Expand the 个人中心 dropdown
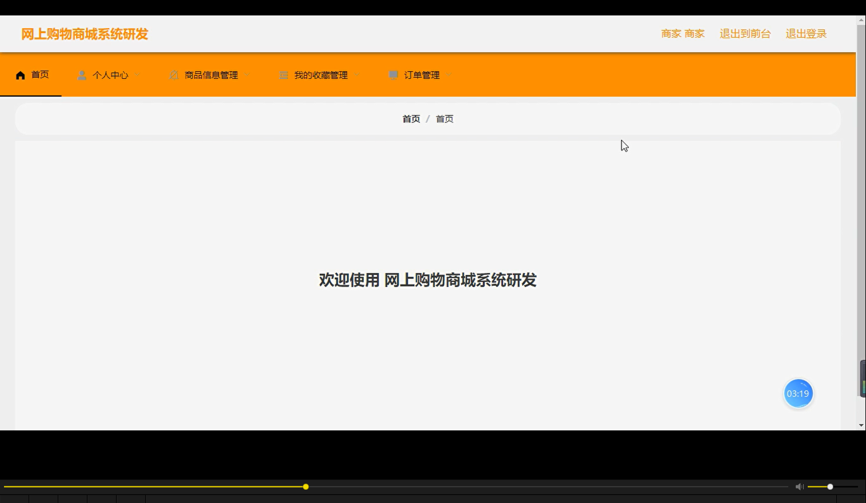The height and width of the screenshot is (503, 866). (137, 74)
